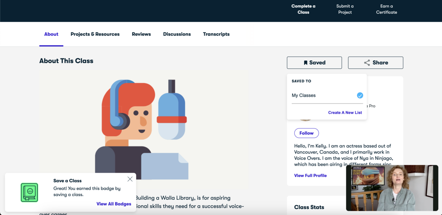Click Submit a Project in the top navigation
Viewport: 442px width, 215px height.
[345, 9]
